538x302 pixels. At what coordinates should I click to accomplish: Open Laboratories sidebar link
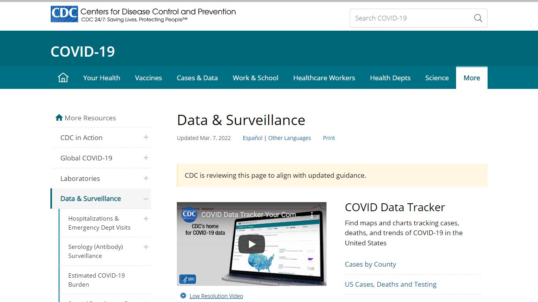point(80,179)
